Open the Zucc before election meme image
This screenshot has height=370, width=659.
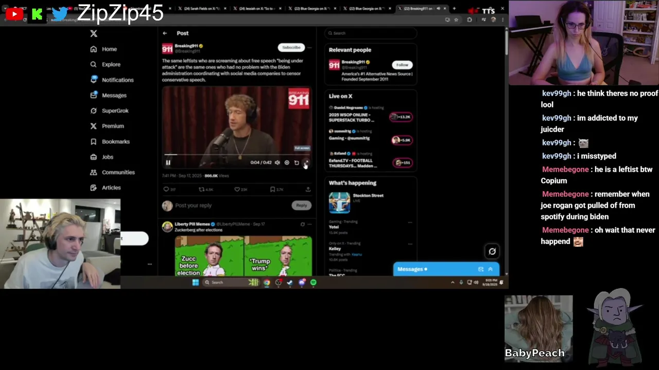(209, 256)
